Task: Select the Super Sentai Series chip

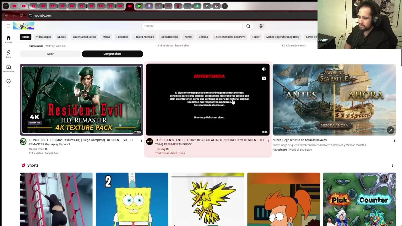Action: pyautogui.click(x=84, y=37)
